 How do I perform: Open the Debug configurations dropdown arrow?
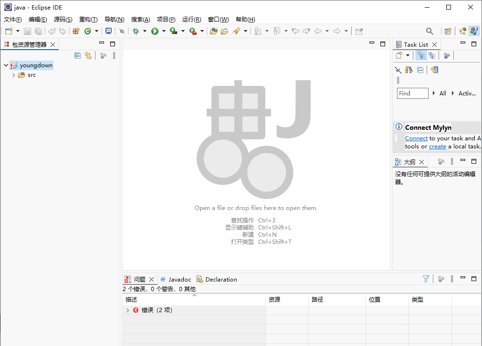tap(145, 31)
